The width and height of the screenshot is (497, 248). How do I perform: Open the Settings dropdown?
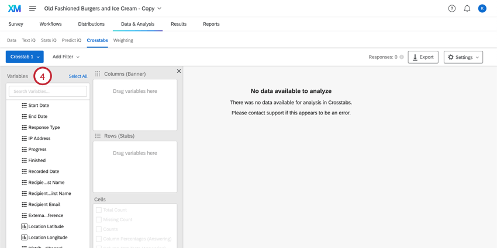point(463,57)
